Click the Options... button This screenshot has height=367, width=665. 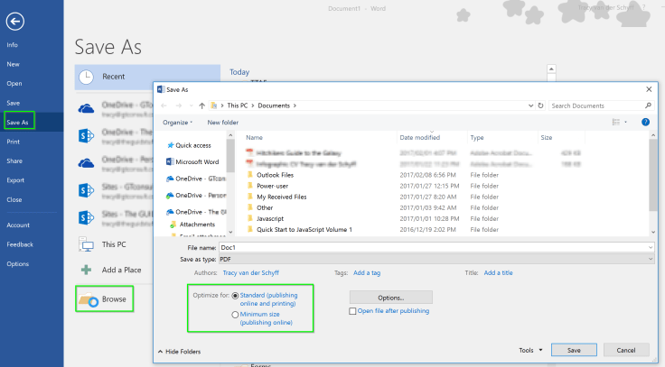(x=390, y=297)
